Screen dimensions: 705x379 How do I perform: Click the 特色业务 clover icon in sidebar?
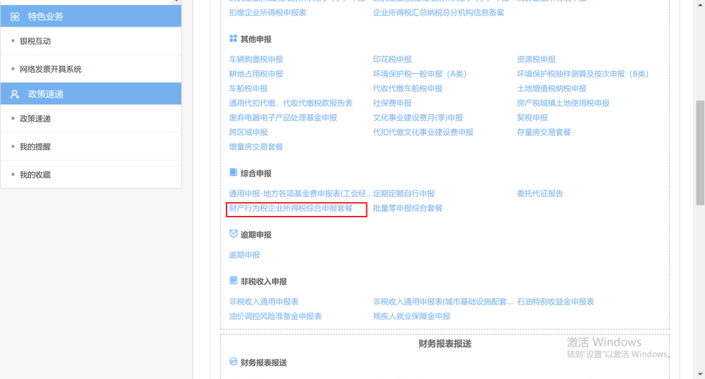[x=15, y=16]
